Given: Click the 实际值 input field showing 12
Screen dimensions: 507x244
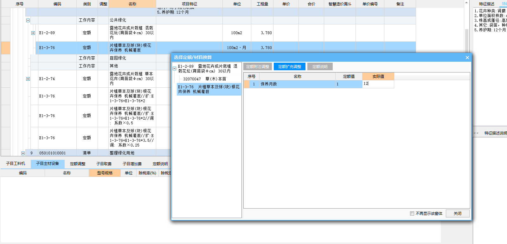Looking at the screenshot, I should click(378, 84).
